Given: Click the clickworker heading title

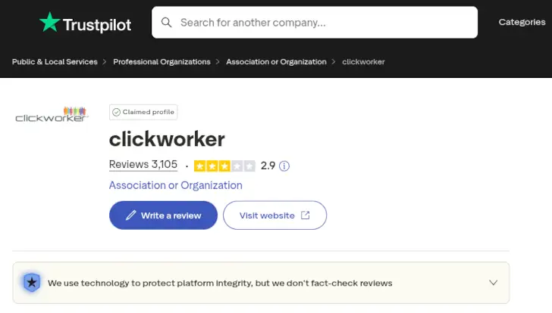Looking at the screenshot, I should pos(167,139).
